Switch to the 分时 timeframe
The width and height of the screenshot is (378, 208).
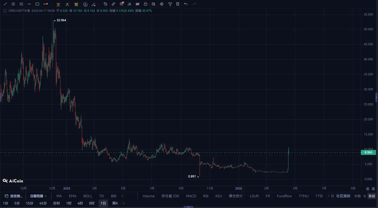pos(56,203)
